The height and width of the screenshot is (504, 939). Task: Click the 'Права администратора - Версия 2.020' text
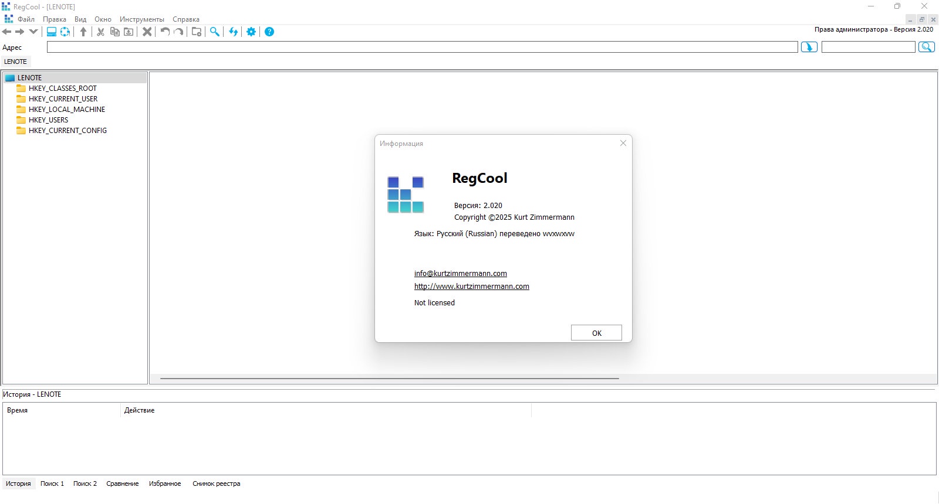click(874, 29)
